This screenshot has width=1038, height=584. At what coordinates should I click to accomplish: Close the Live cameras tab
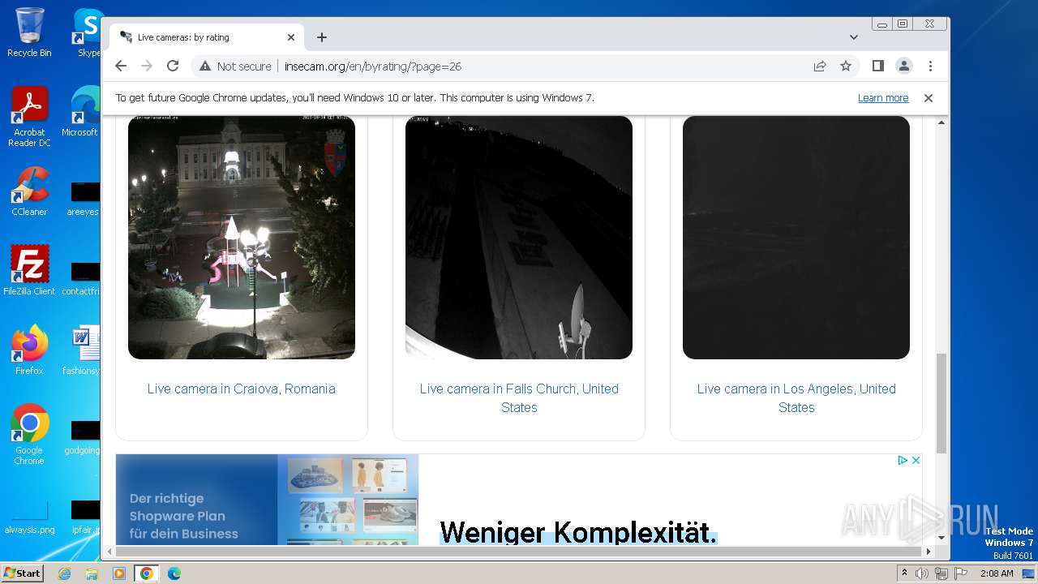(x=291, y=37)
